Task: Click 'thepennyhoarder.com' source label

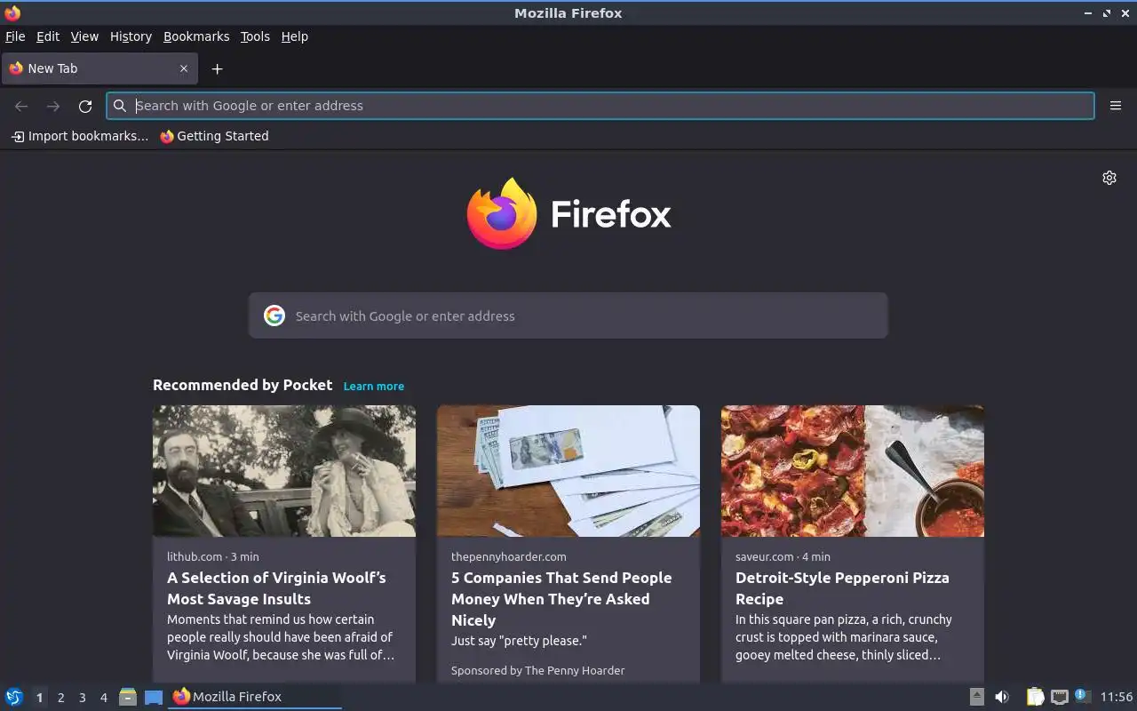Action: 508,556
